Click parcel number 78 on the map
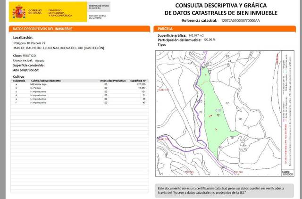 coord(201,112)
